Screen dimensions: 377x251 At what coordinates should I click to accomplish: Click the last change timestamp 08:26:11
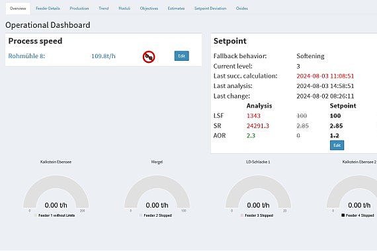325,96
